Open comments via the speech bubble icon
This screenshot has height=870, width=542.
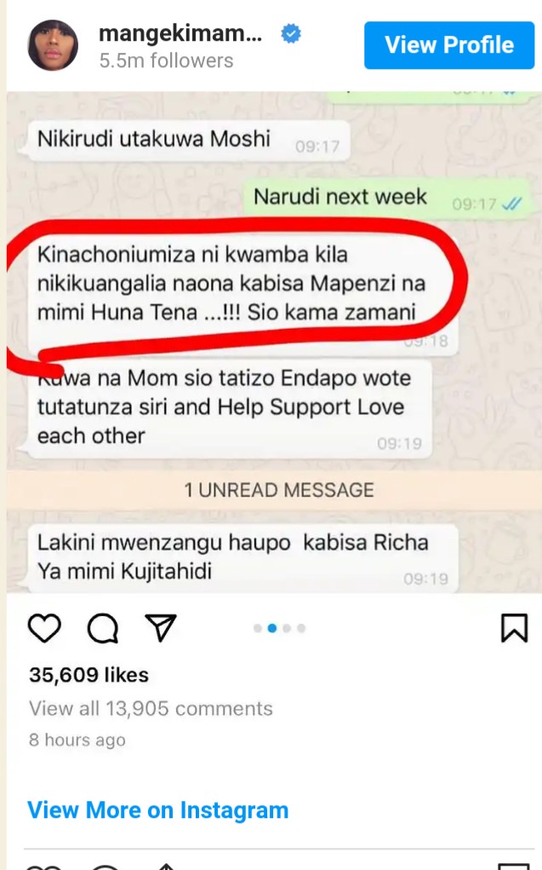(x=103, y=628)
